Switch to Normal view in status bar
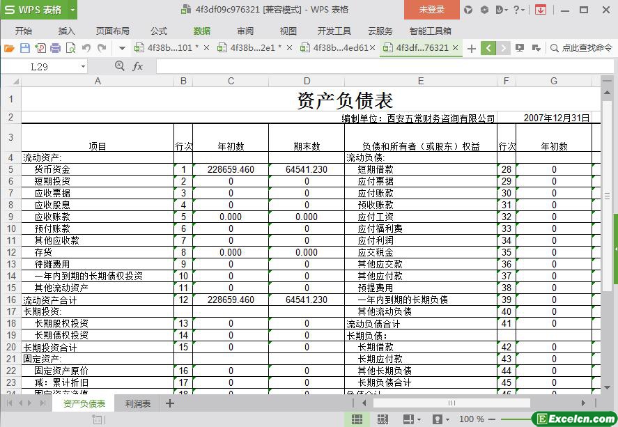The width and height of the screenshot is (618, 427). (x=357, y=419)
